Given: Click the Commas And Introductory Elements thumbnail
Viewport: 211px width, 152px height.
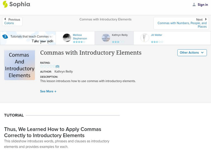Looking at the screenshot, I should [20, 65].
